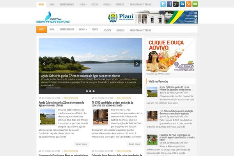The width and height of the screenshot is (234, 156).
Task: Open the LinkedIn social icon
Action: [x=182, y=4]
